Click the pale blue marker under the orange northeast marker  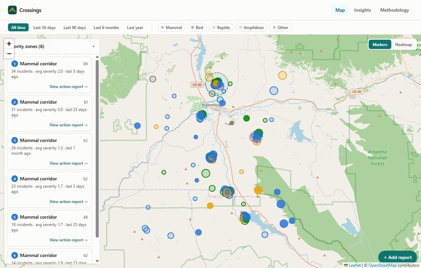pos(274,91)
